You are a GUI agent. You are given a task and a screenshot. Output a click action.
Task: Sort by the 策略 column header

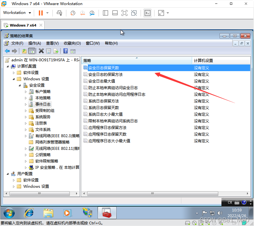[x=137, y=61]
